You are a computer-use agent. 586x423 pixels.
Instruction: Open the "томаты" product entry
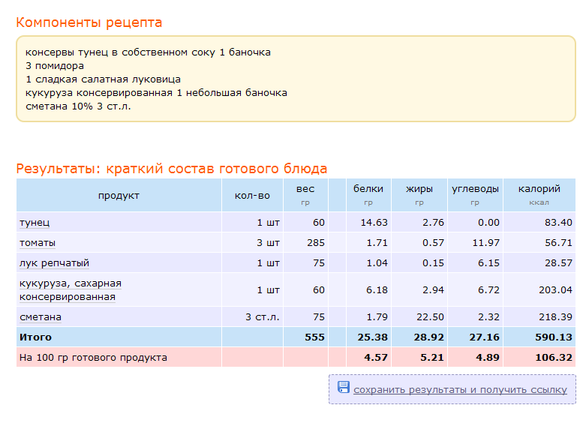(38, 243)
